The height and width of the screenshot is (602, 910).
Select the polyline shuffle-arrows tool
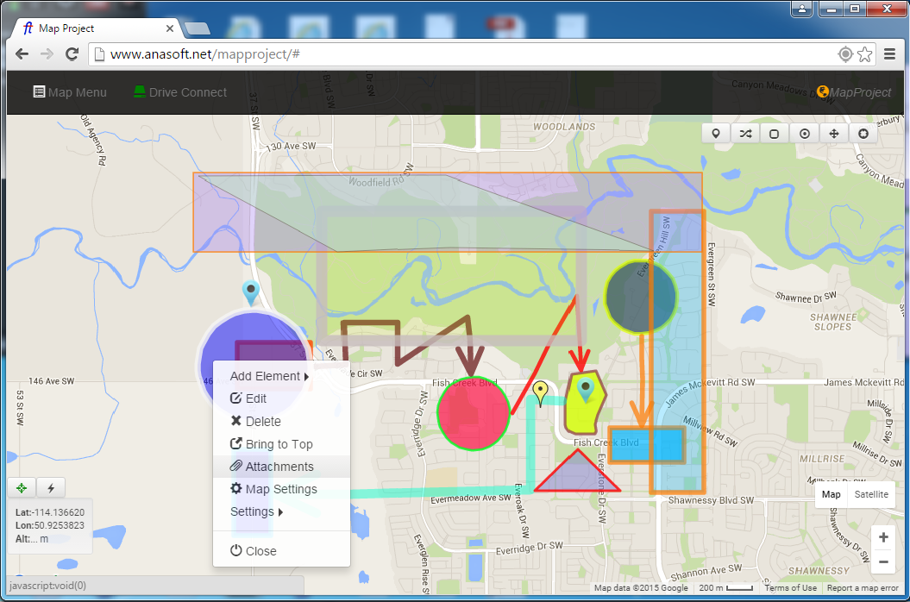pos(745,134)
